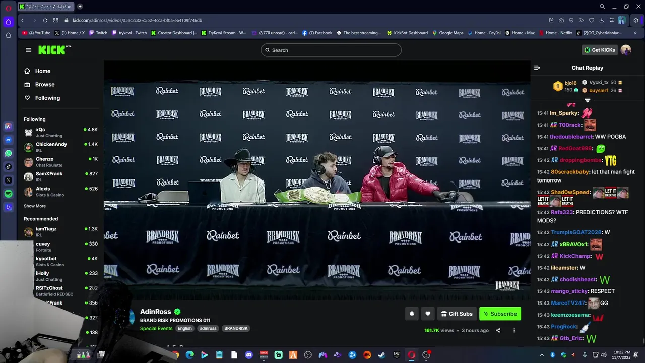The image size is (645, 363).
Task: Open the Facebook bookmark
Action: pos(317,33)
